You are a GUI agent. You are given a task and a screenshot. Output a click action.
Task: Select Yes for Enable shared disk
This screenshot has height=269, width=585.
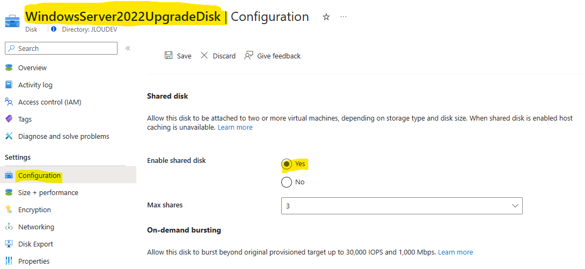[x=286, y=164]
